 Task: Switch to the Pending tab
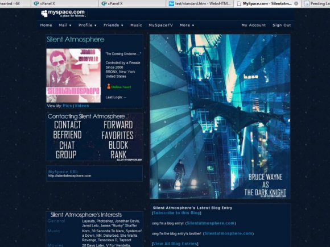pyautogui.click(x=316, y=3)
